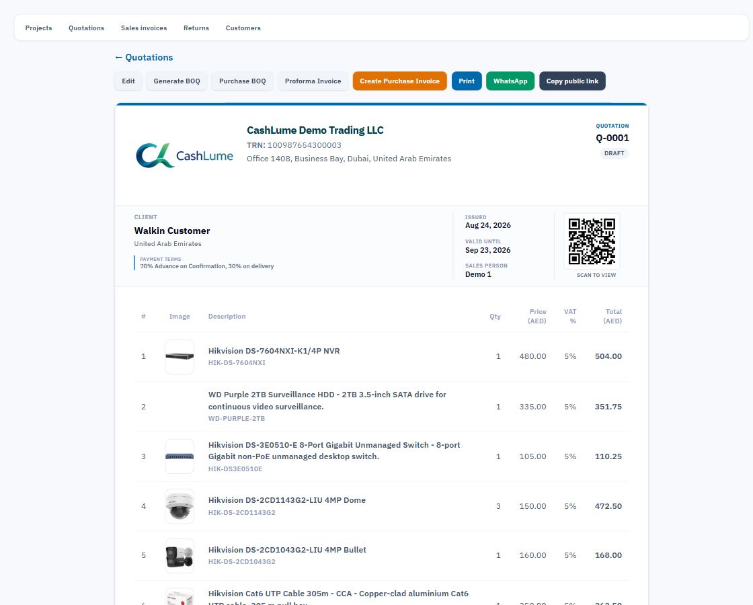This screenshot has width=753, height=605.
Task: Click SKU HIK-DS3E0510E
Action: (235, 469)
